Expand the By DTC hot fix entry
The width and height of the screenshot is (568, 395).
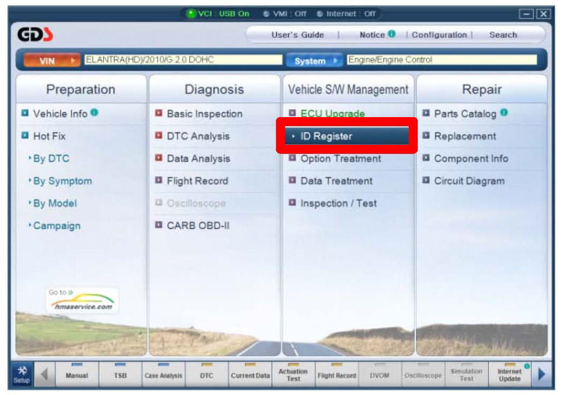pyautogui.click(x=51, y=159)
